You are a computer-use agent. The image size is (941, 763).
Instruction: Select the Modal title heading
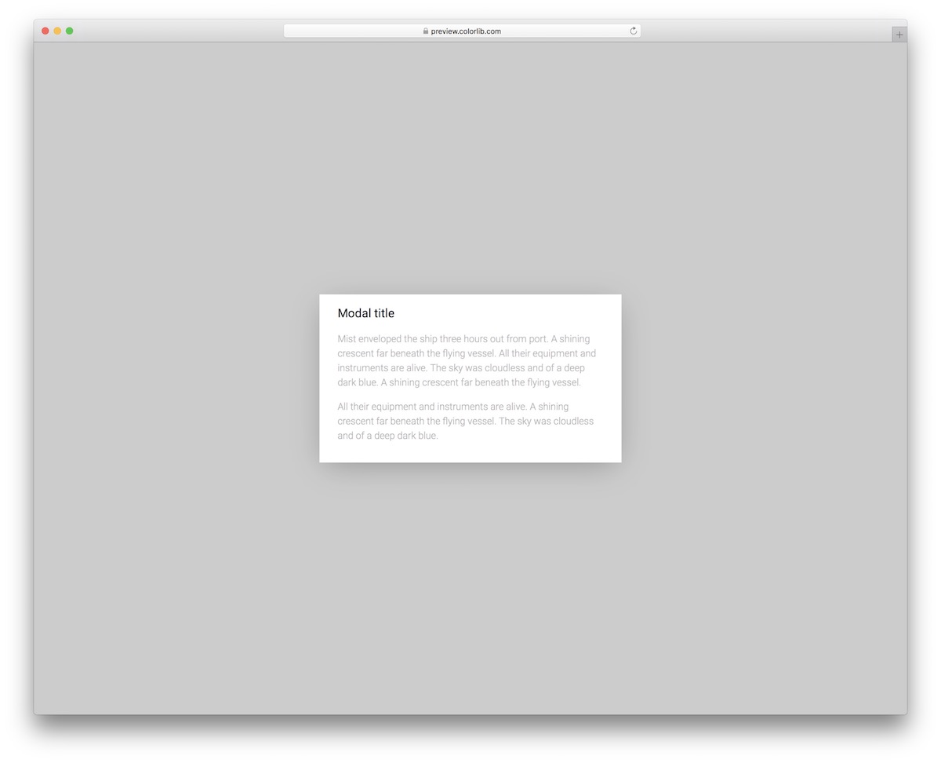[365, 312]
